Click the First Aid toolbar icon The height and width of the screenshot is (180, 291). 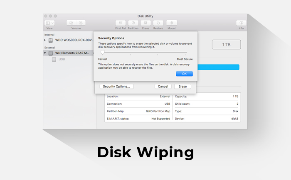pos(120,23)
